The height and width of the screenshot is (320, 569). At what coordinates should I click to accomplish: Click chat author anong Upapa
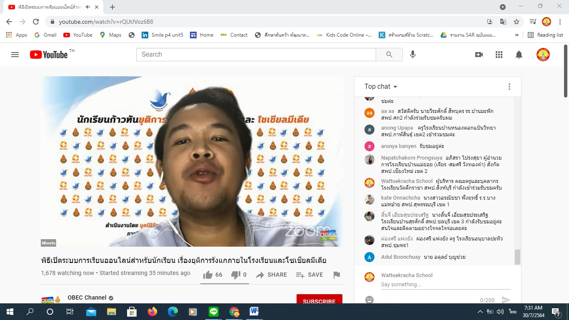[x=397, y=128]
